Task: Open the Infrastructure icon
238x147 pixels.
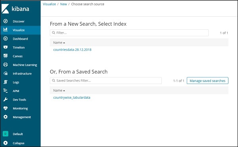Action: click(6, 73)
